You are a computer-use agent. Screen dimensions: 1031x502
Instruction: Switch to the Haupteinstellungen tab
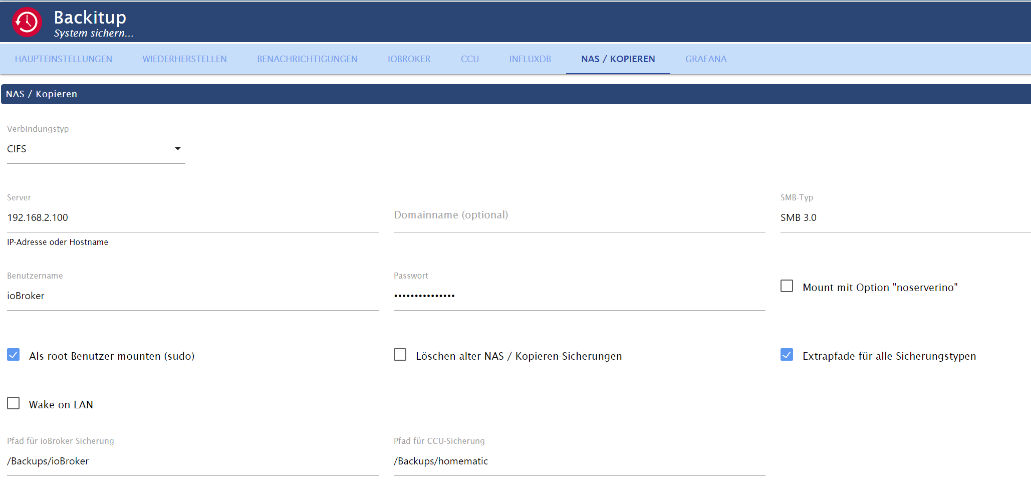pyautogui.click(x=64, y=59)
